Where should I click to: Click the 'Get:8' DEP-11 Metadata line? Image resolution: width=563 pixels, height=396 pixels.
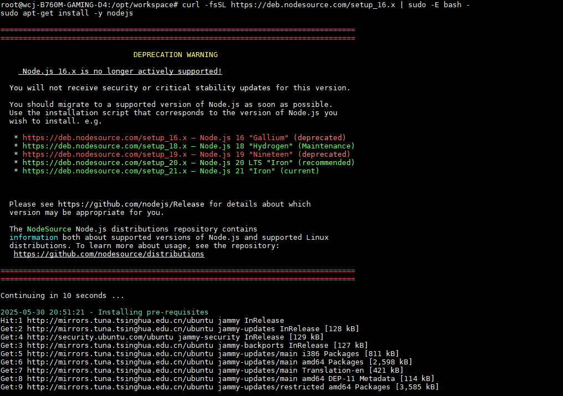tap(217, 378)
